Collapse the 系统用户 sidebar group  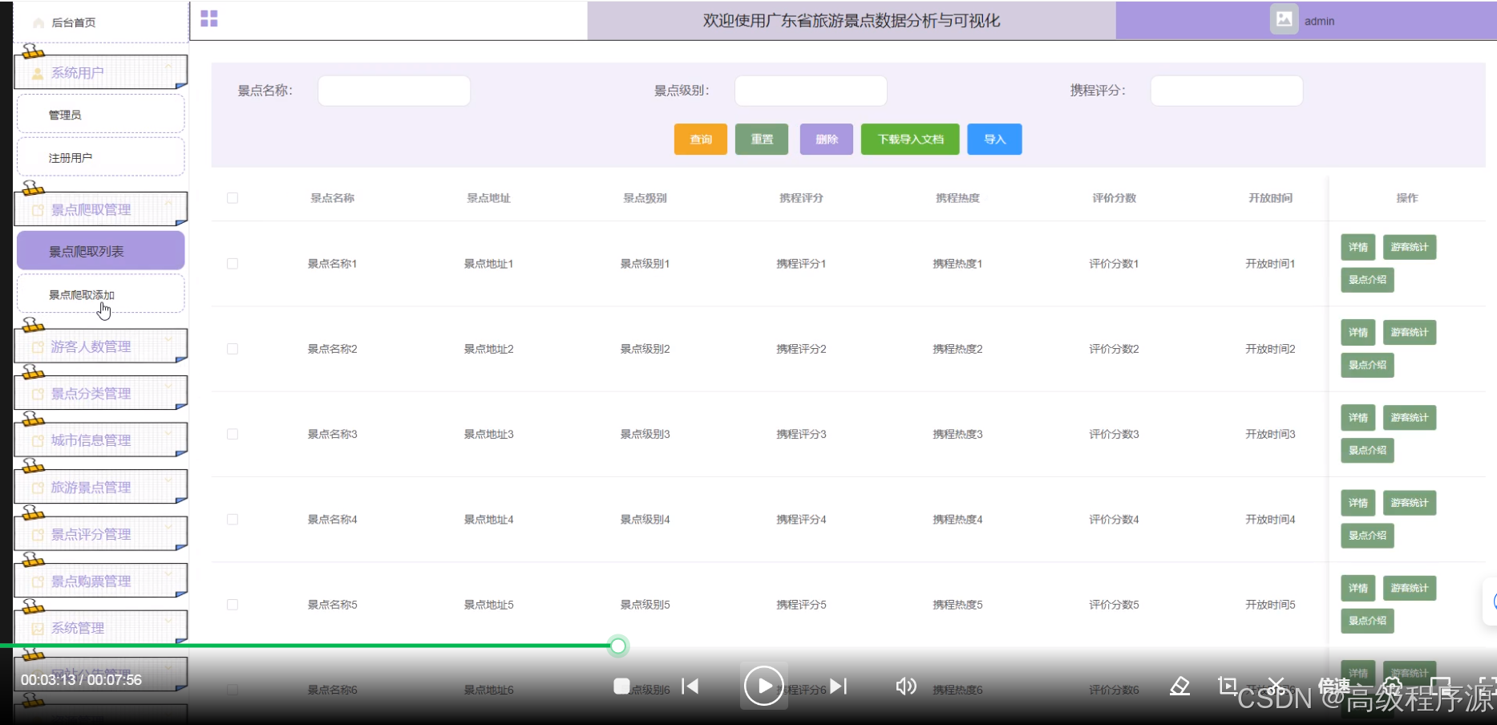pos(101,72)
